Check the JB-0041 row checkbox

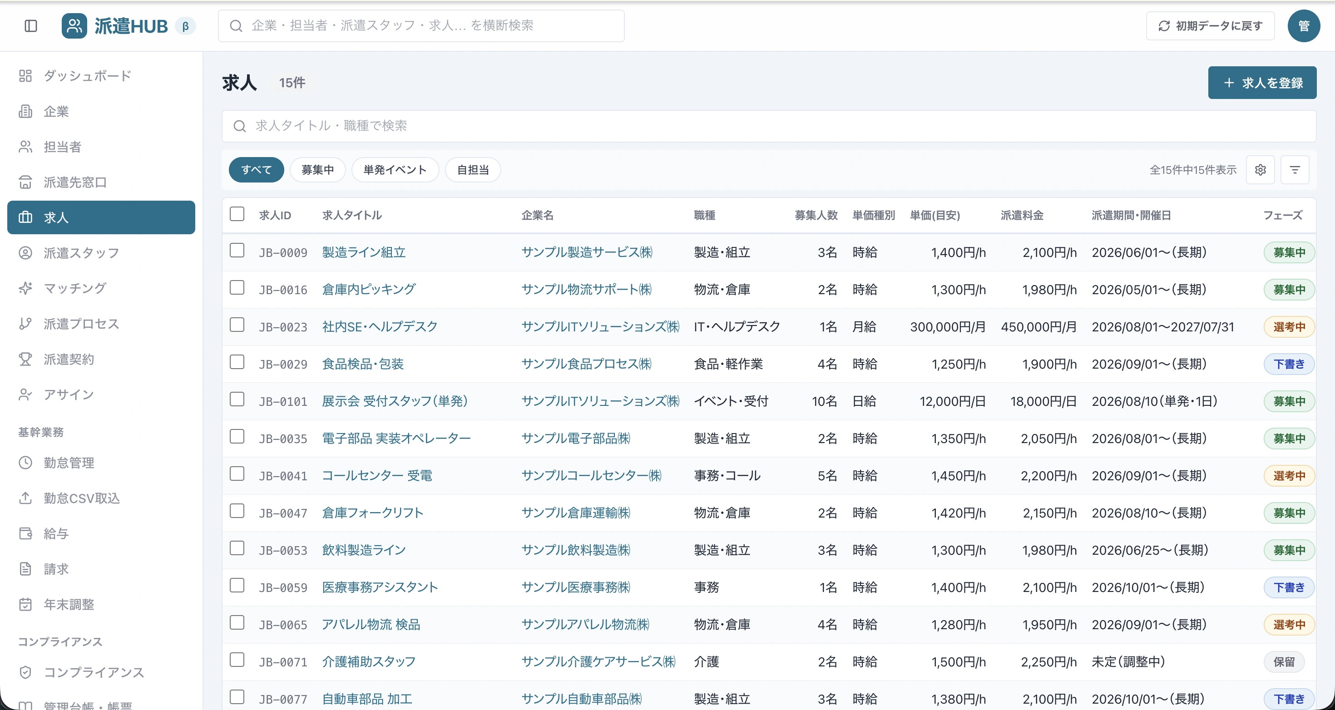[237, 473]
